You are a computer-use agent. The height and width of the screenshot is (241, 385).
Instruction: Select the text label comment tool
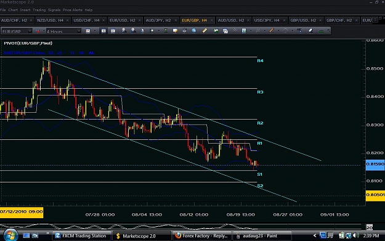(x=175, y=31)
